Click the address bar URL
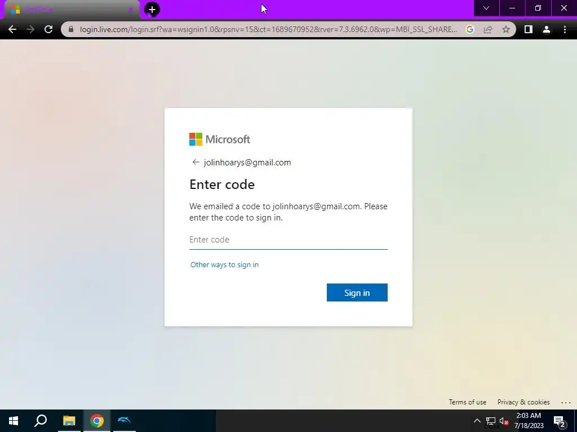This screenshot has height=432, width=577. pyautogui.click(x=268, y=29)
